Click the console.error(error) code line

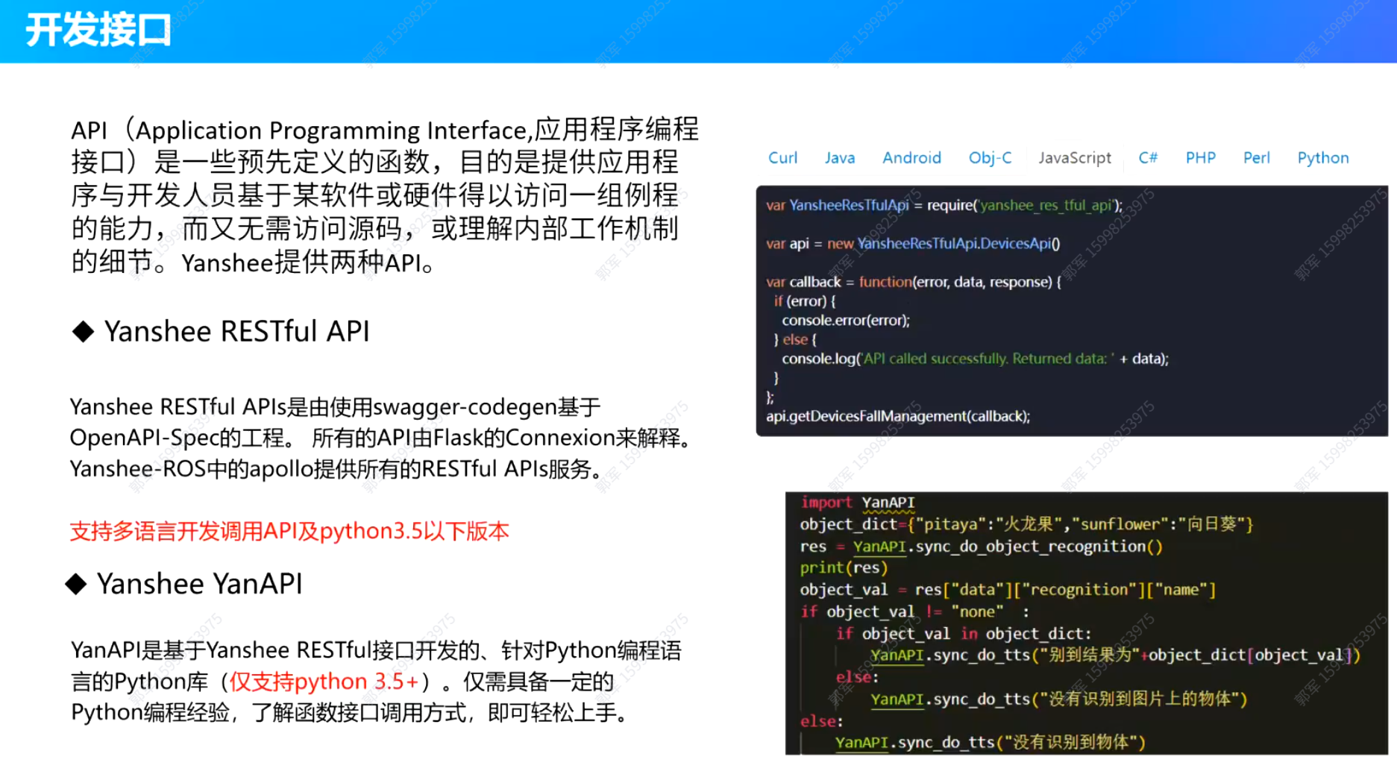pos(846,321)
